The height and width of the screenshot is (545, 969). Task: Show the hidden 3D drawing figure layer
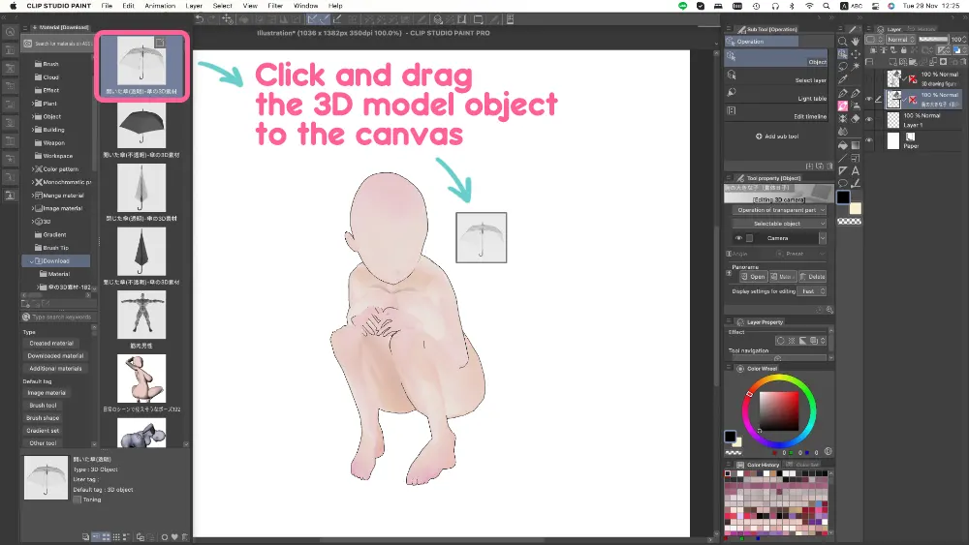click(x=869, y=78)
